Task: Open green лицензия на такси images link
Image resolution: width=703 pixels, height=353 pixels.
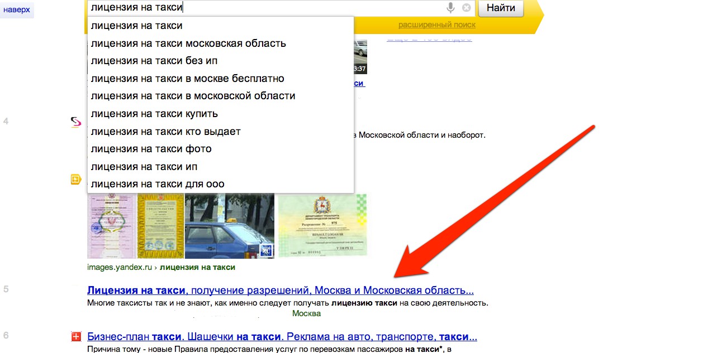Action: click(x=197, y=267)
